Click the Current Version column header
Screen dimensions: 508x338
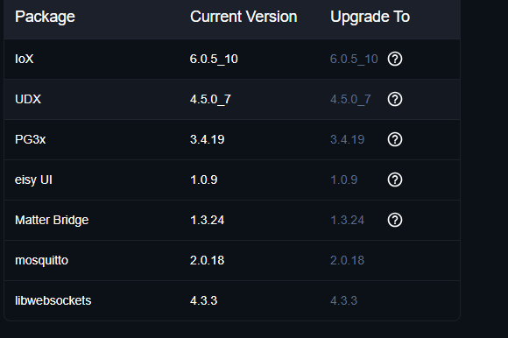click(243, 17)
